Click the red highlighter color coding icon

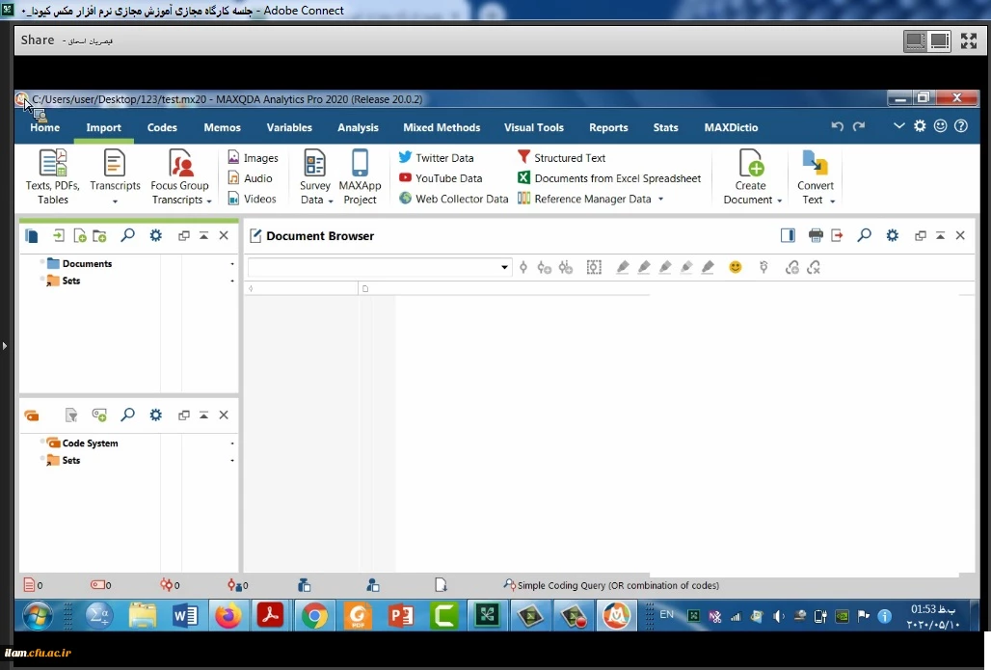click(623, 267)
